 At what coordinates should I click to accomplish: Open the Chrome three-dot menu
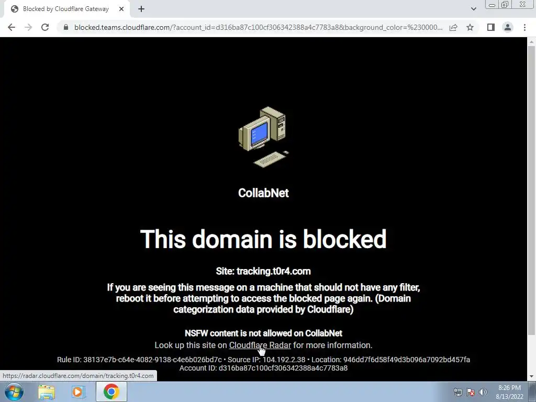524,27
